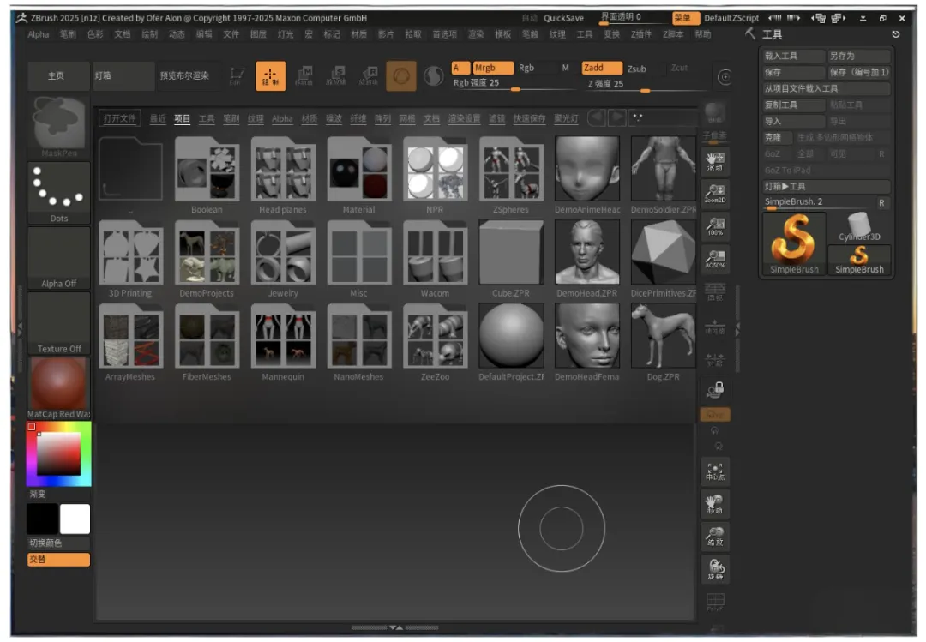Select the Edit mode icon

[237, 76]
